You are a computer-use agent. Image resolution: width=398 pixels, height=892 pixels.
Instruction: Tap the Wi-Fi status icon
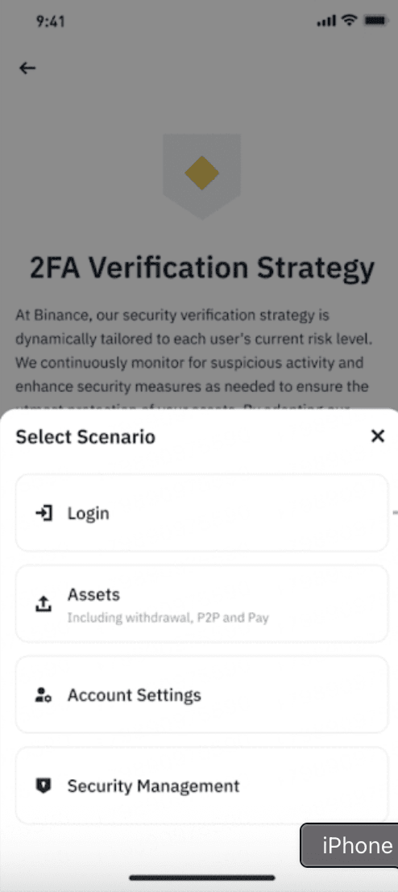(x=349, y=21)
